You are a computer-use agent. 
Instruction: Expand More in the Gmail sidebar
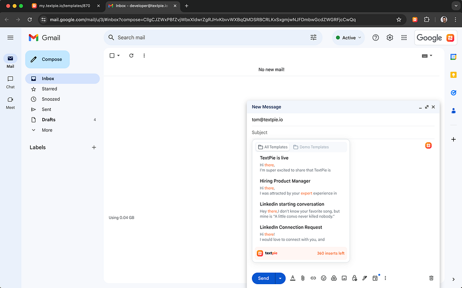(47, 130)
